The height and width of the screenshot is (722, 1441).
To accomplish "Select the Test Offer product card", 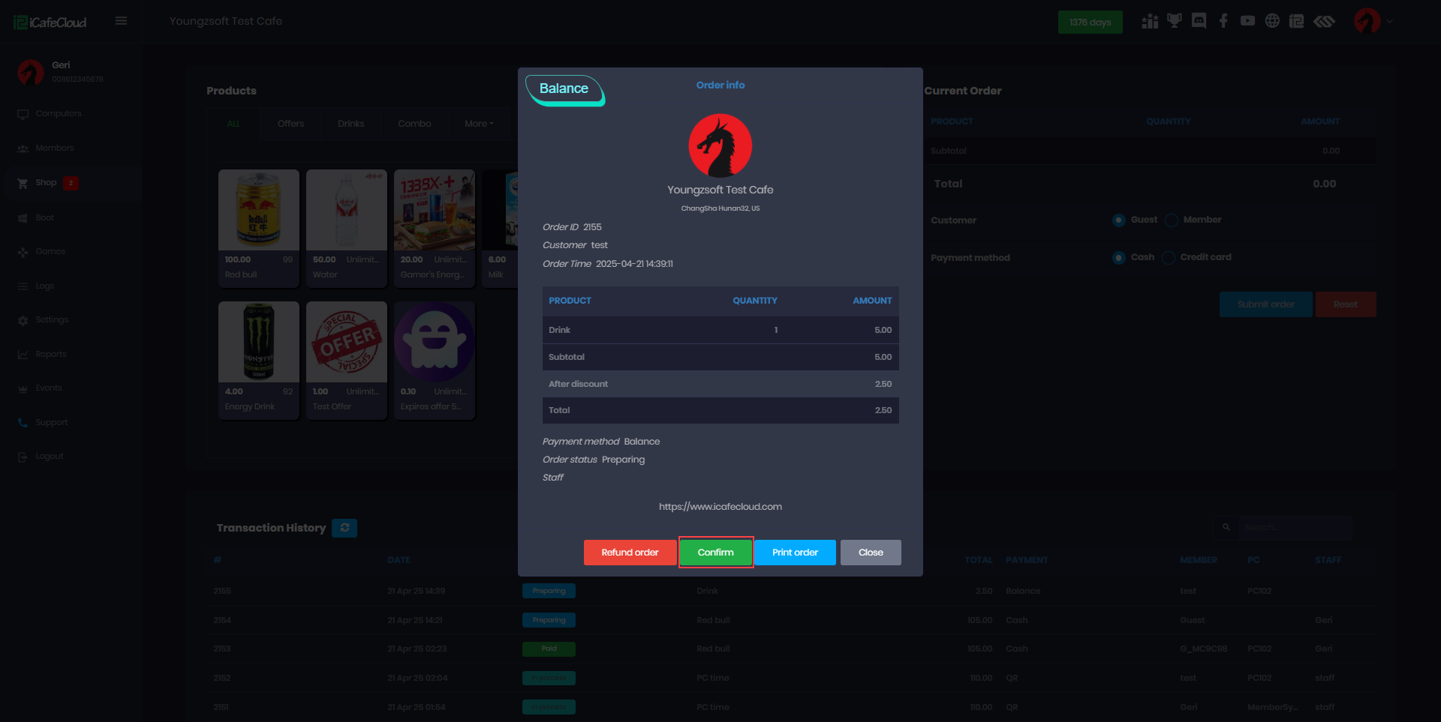I will point(347,361).
